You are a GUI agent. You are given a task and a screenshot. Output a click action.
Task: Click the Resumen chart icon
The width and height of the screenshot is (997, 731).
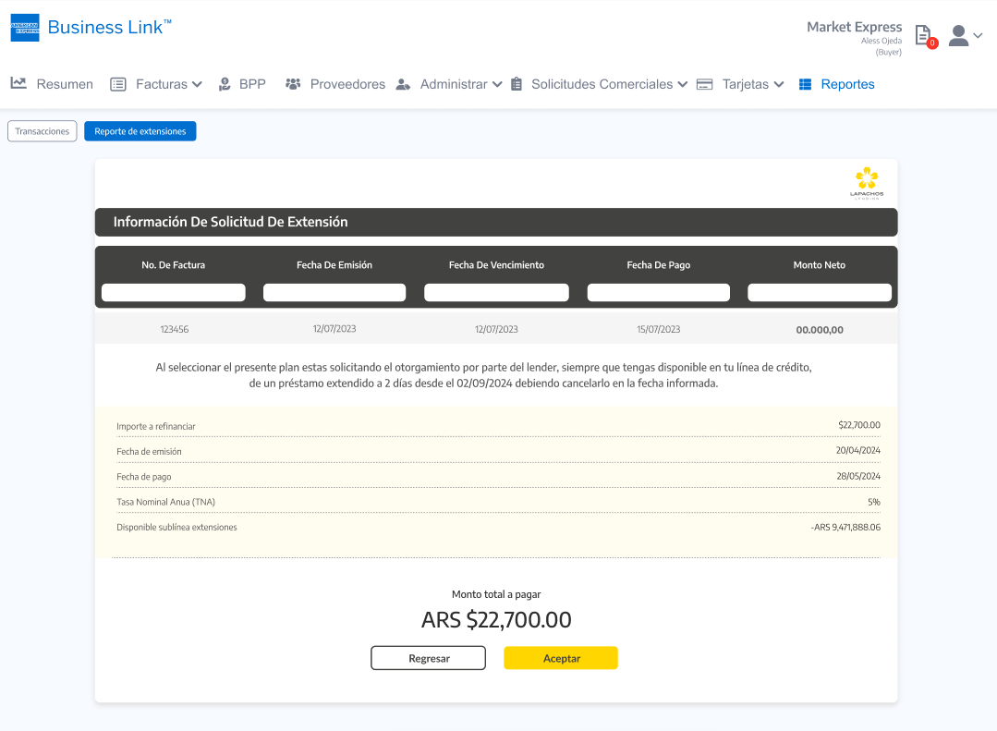18,84
